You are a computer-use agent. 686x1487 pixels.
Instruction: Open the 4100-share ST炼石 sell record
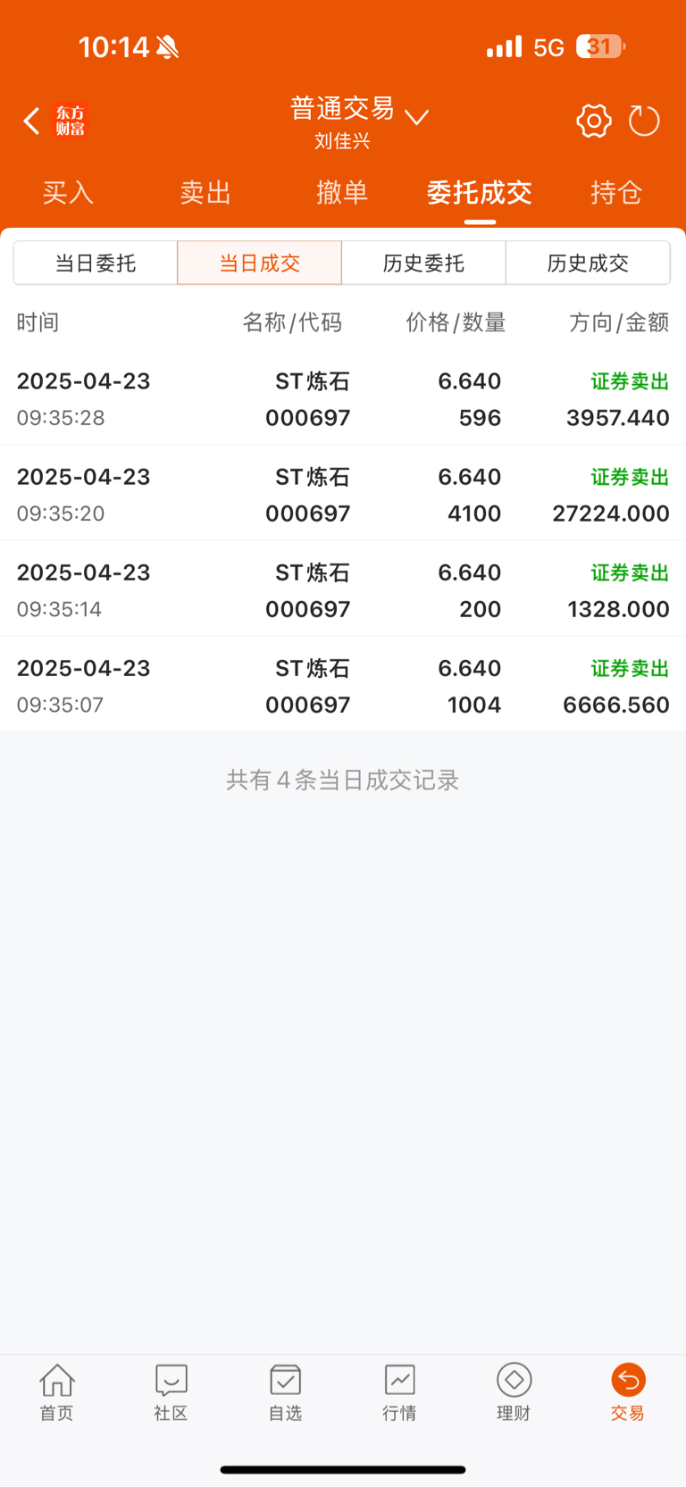(x=343, y=495)
